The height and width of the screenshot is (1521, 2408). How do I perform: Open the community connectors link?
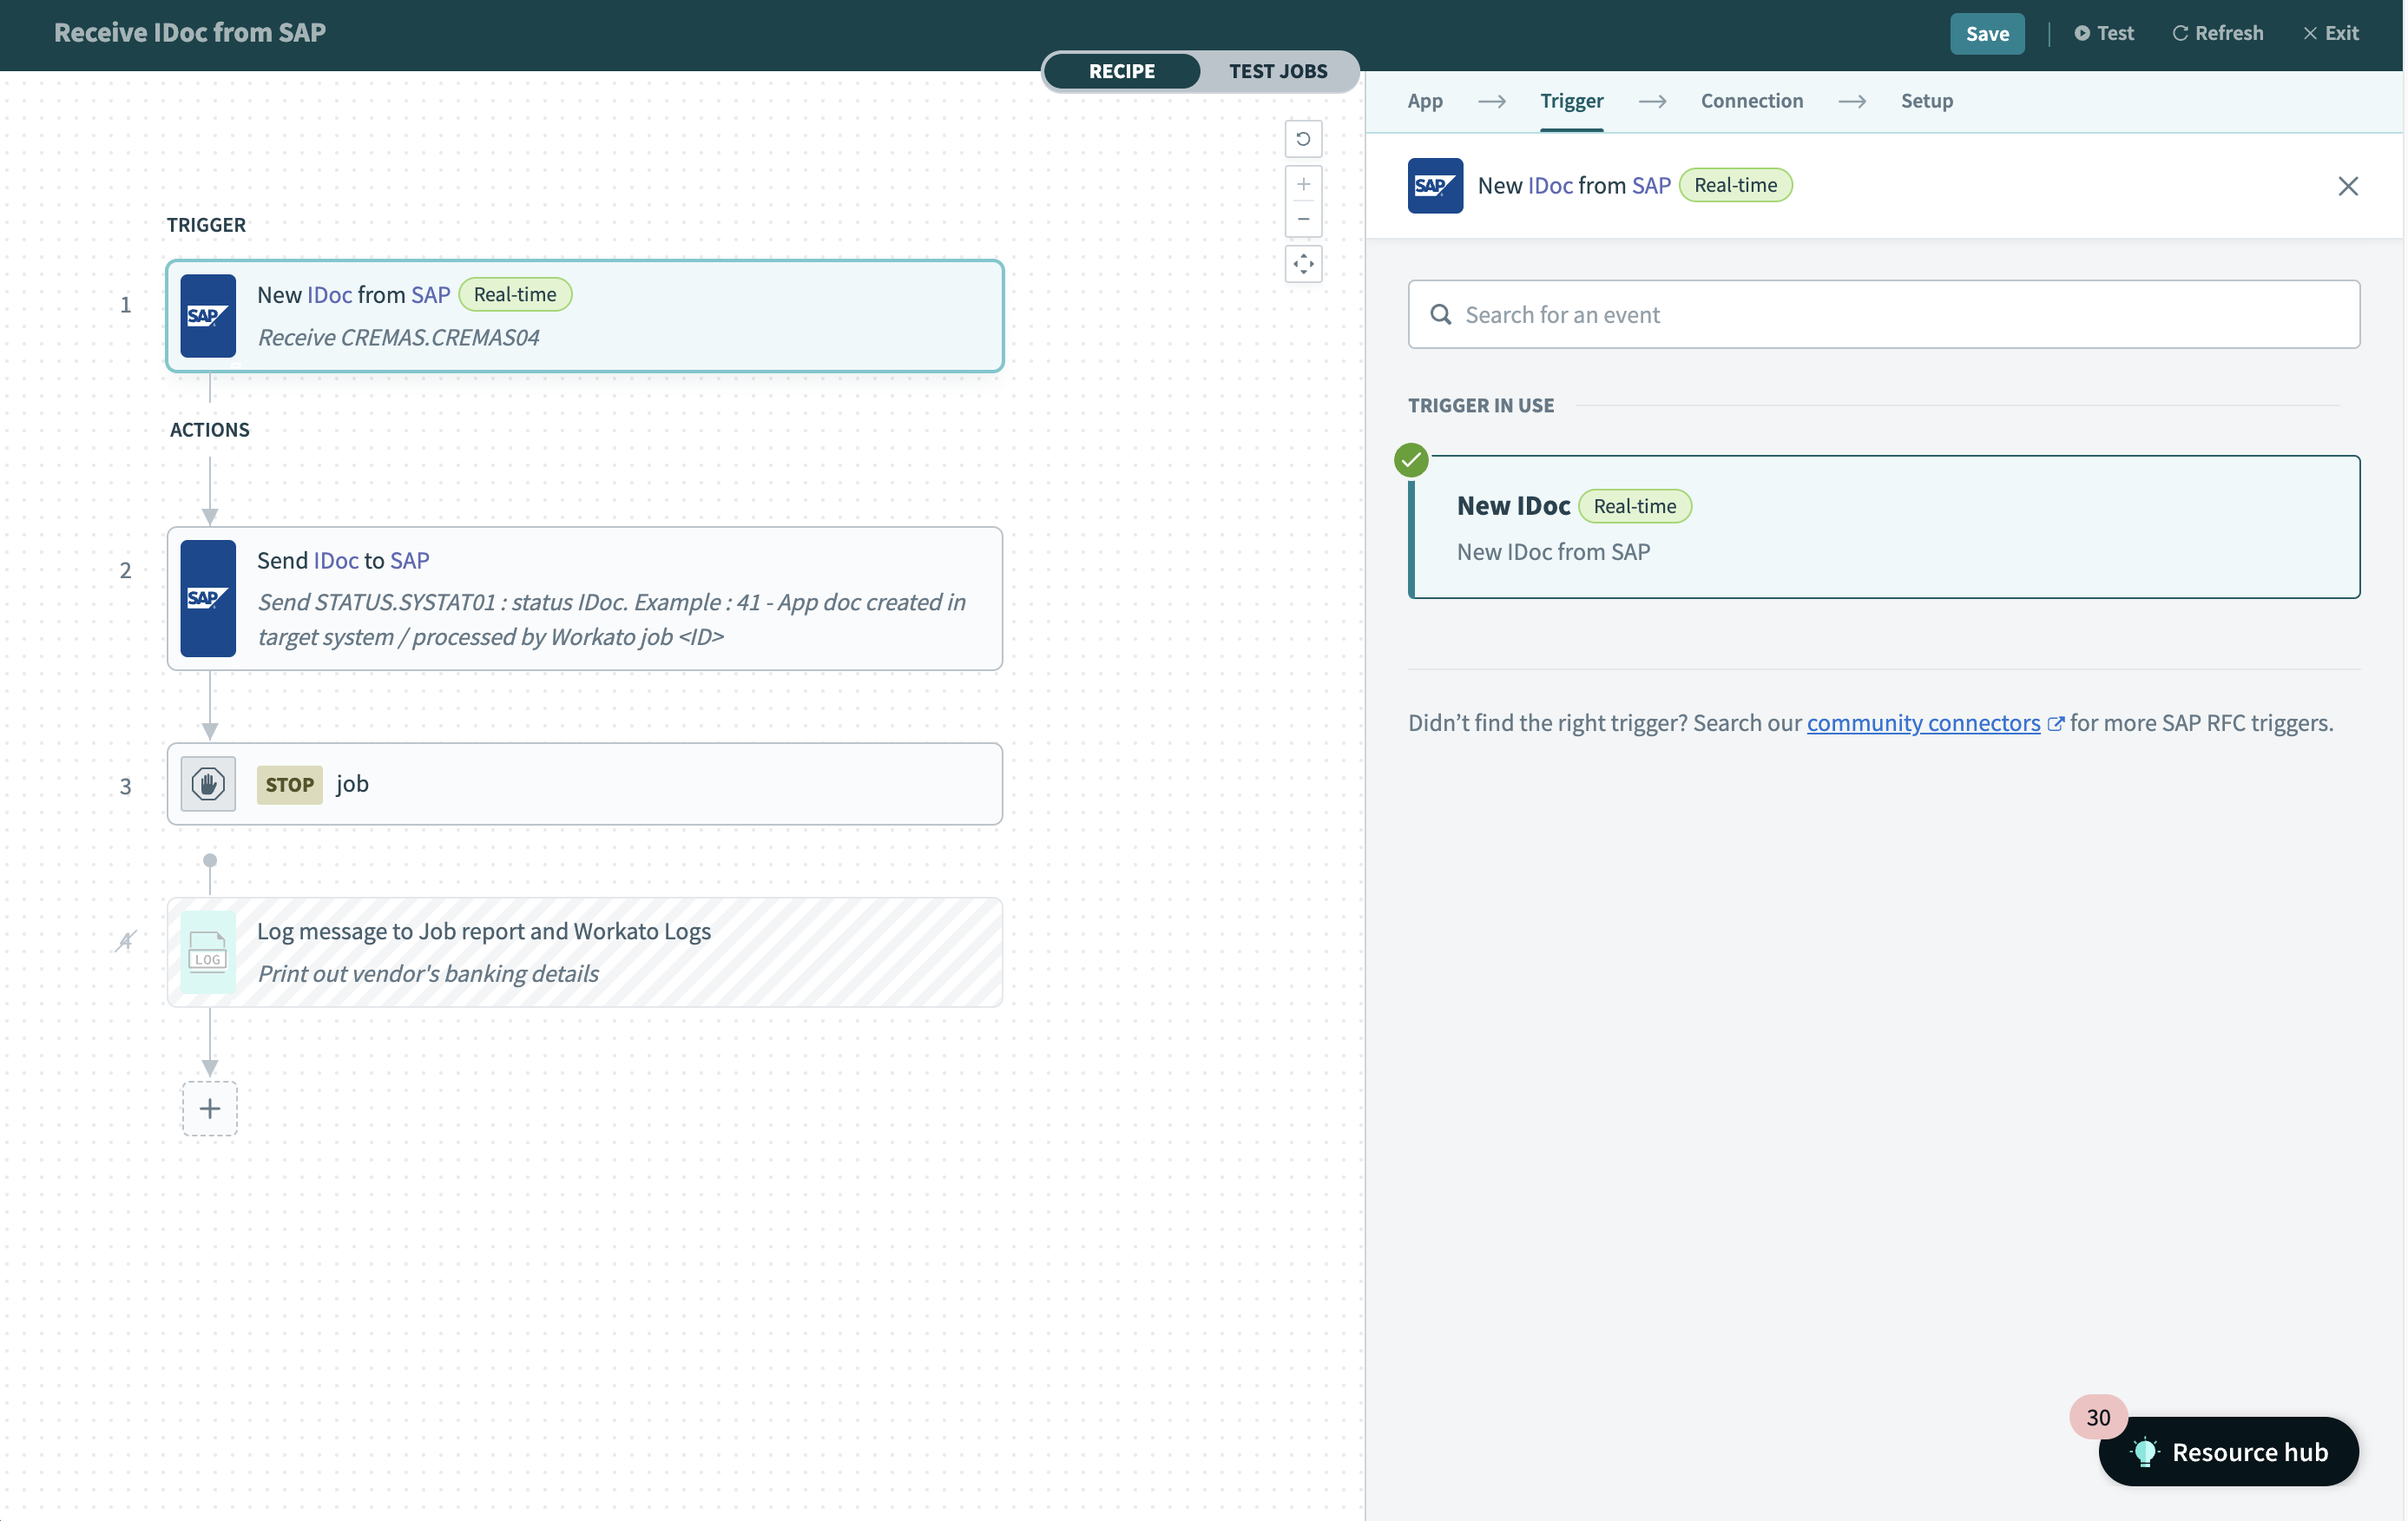coord(1922,723)
